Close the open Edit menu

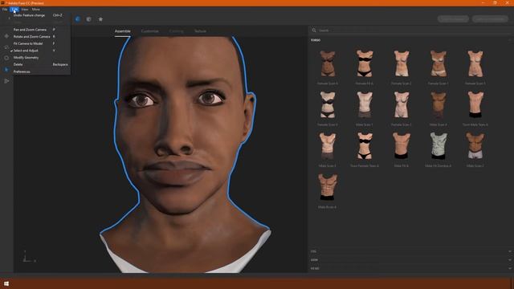(14, 9)
